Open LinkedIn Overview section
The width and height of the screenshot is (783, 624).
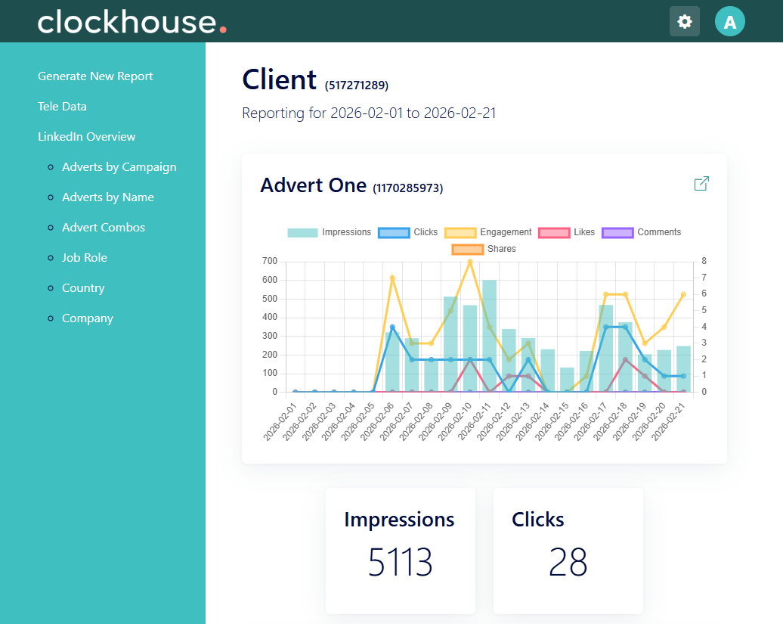point(87,136)
